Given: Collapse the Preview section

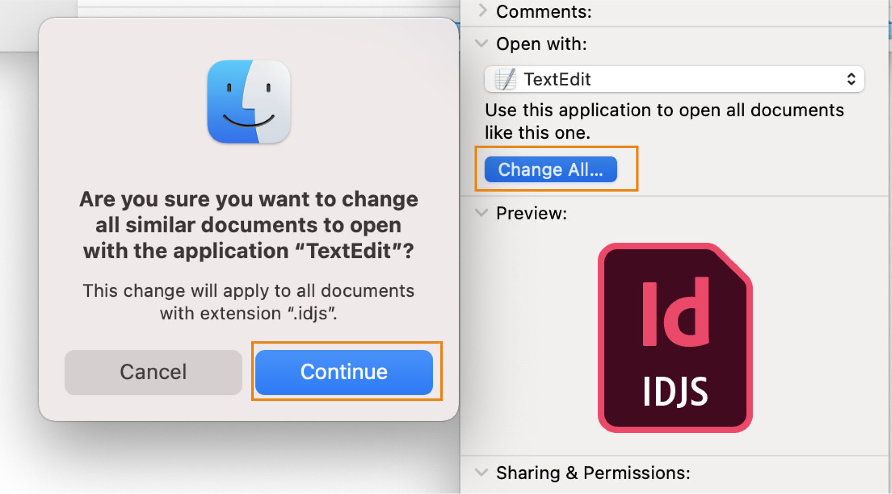Looking at the screenshot, I should click(x=482, y=213).
